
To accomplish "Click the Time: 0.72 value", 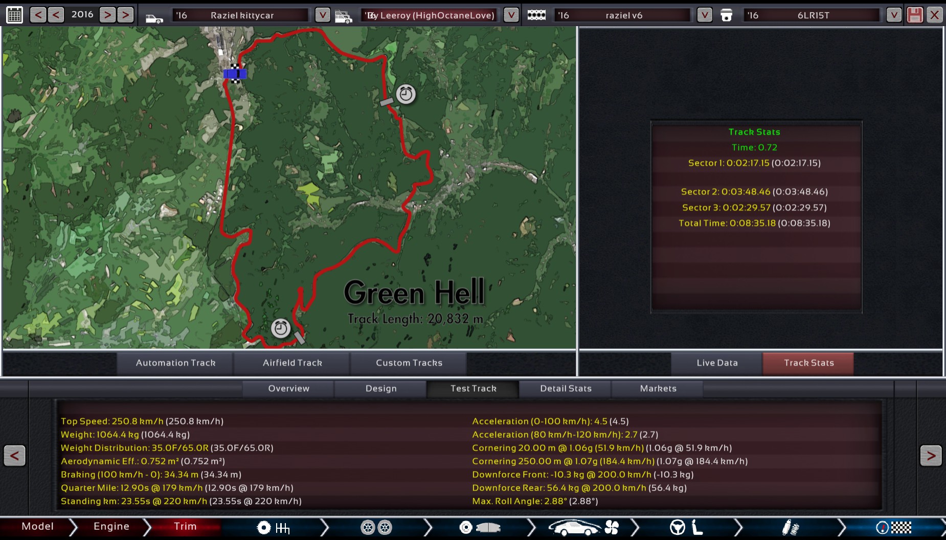I will point(754,148).
